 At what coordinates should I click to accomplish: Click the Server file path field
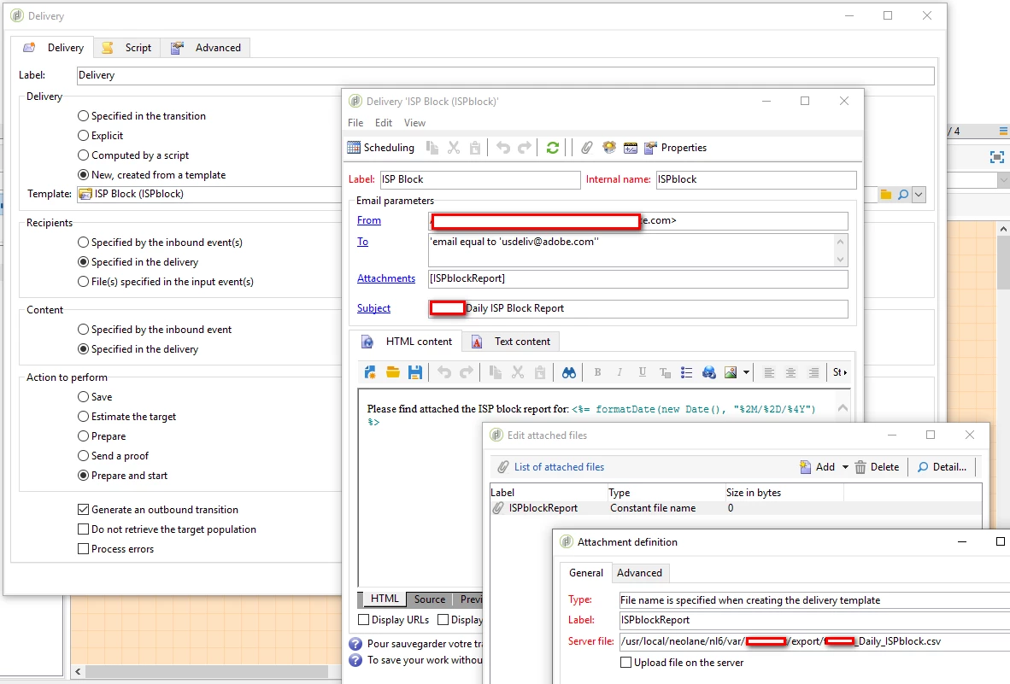point(814,641)
